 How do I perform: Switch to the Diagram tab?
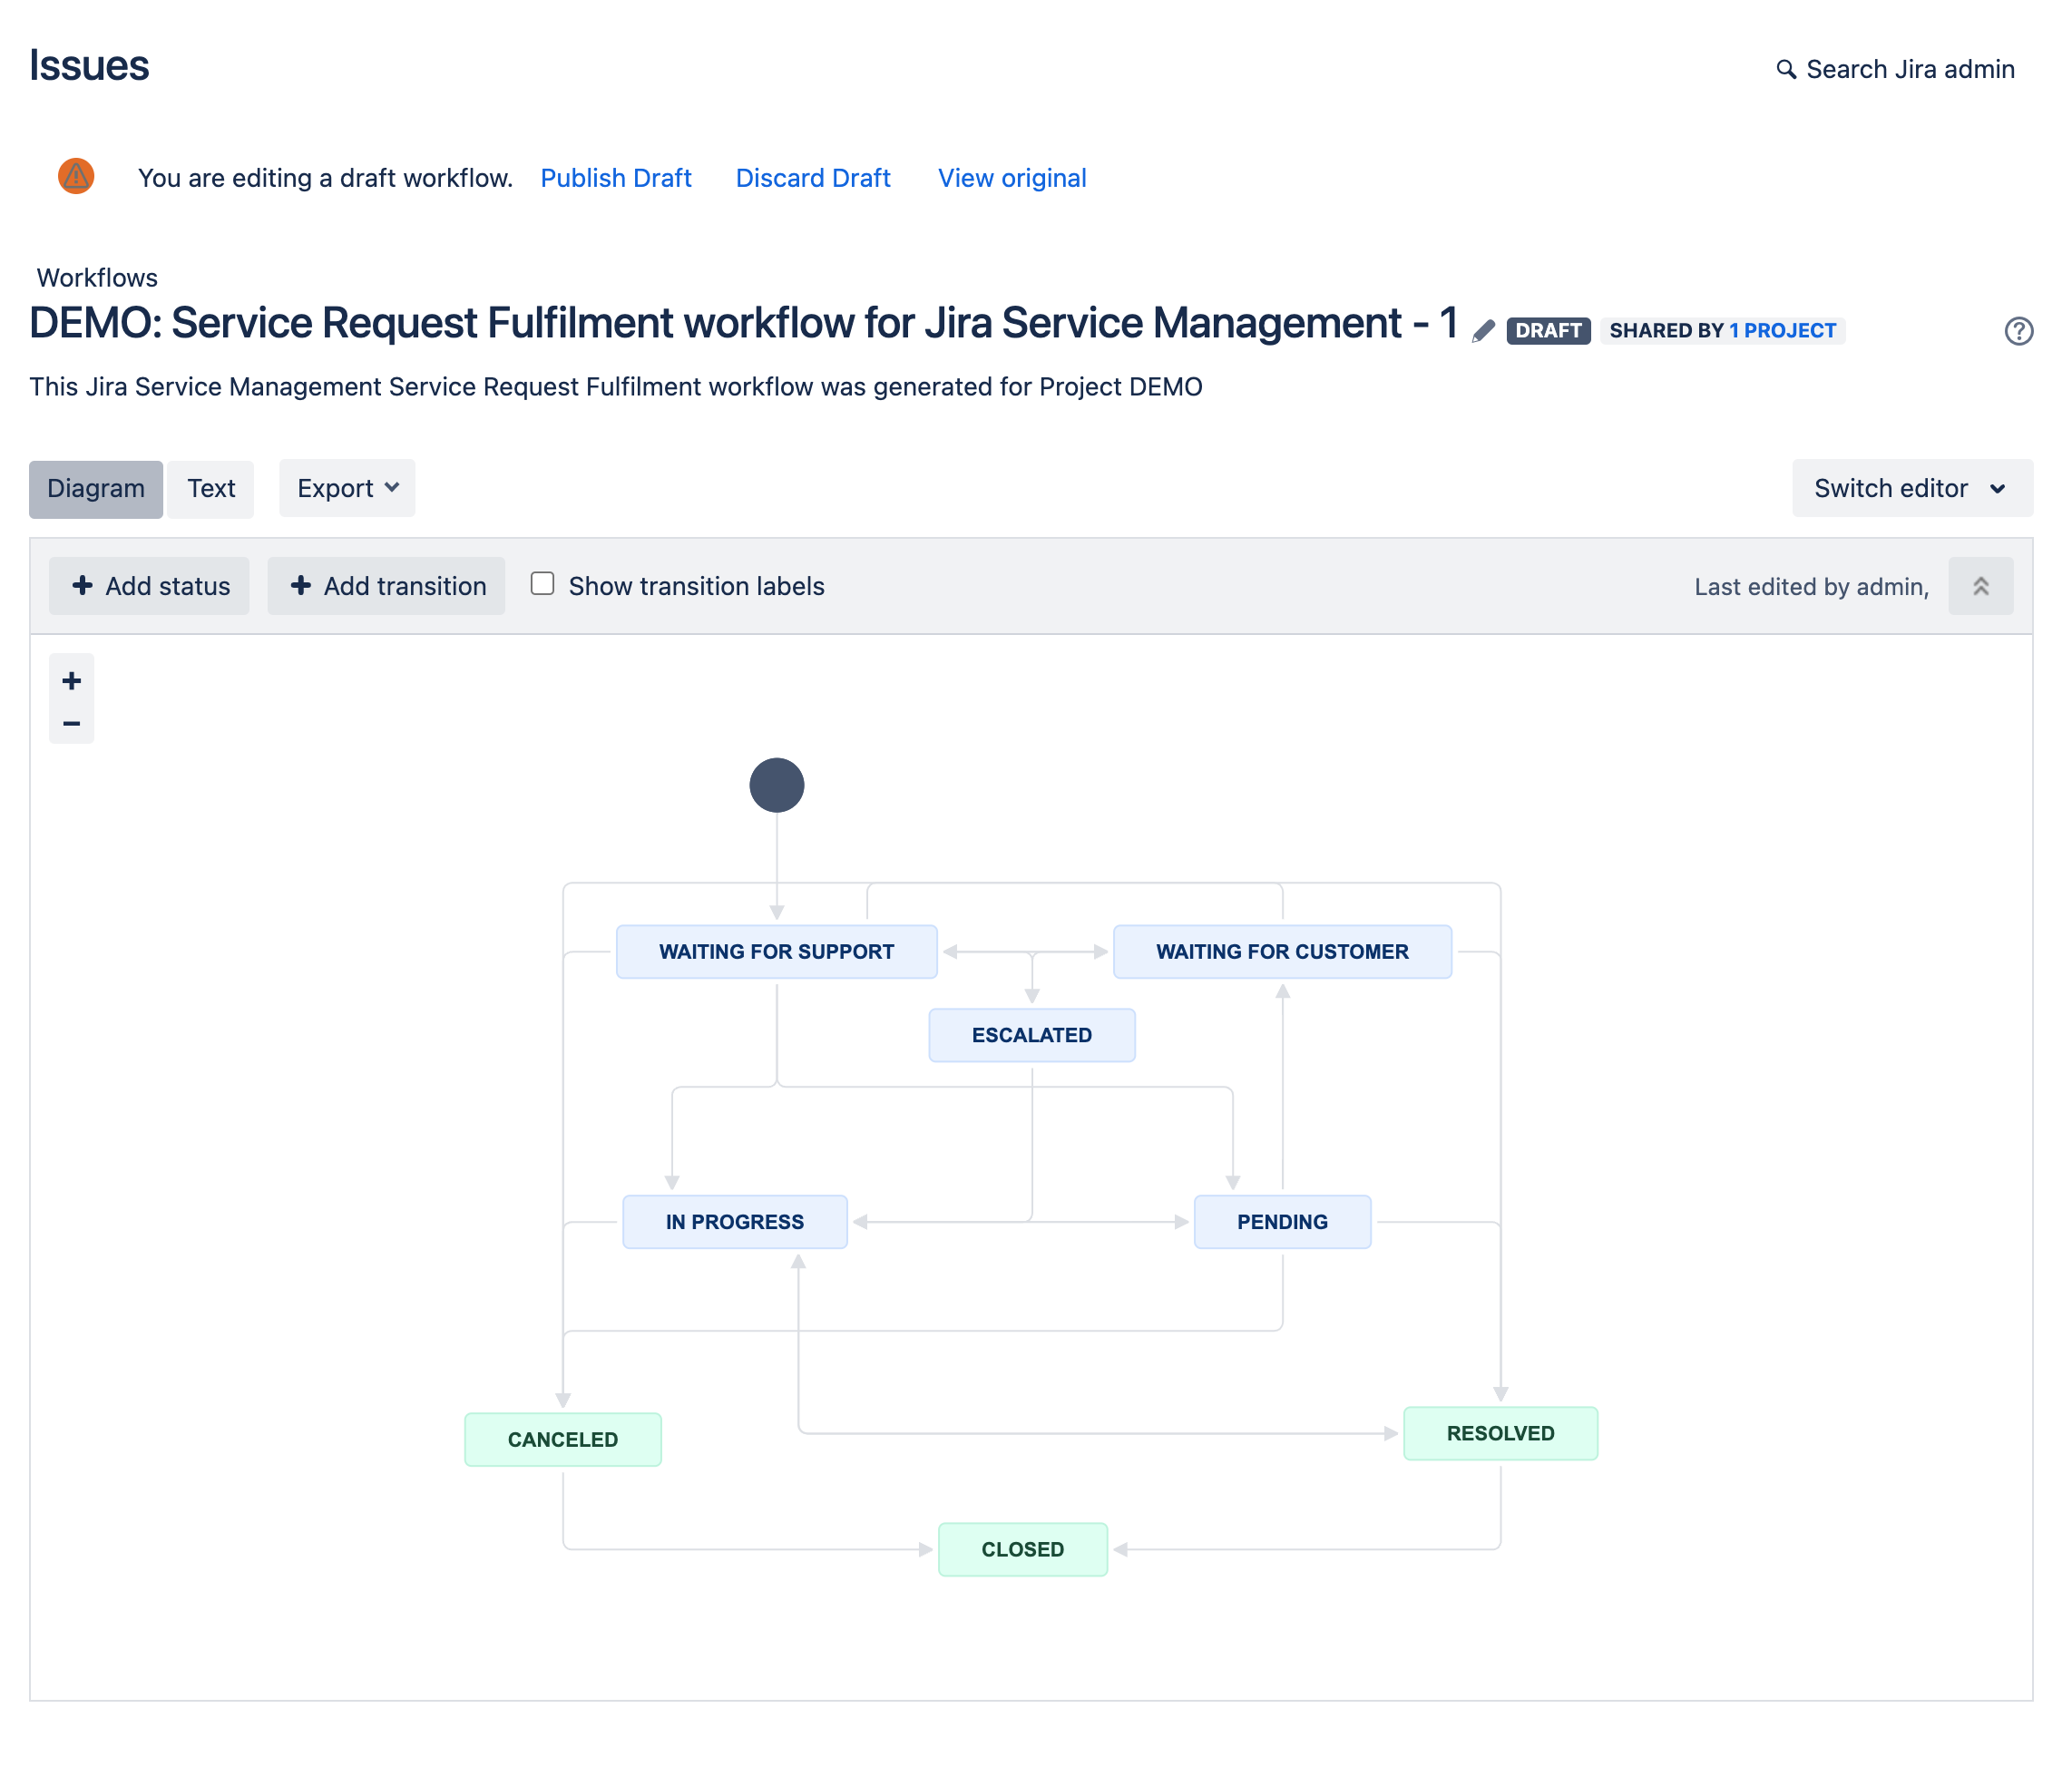click(x=96, y=489)
